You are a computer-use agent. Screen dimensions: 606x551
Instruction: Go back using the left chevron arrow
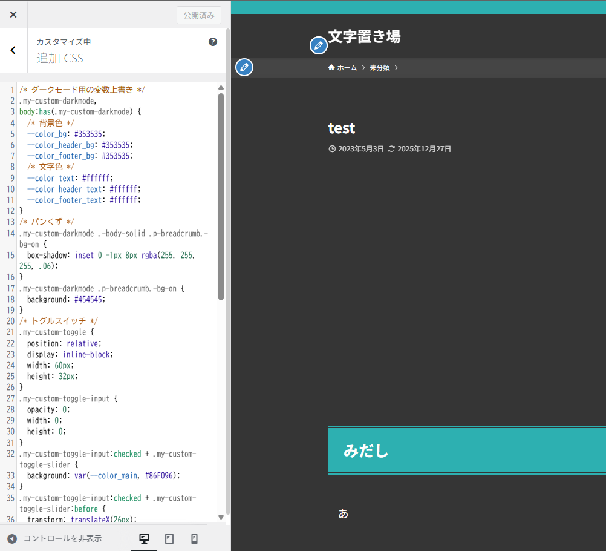coord(13,50)
